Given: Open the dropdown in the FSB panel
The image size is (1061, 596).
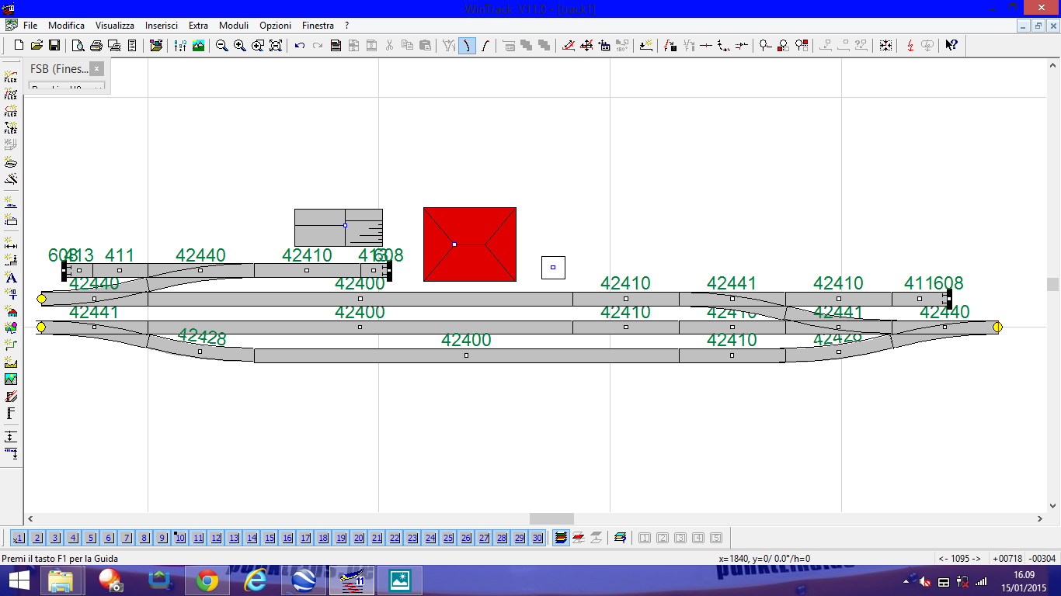Looking at the screenshot, I should click(x=67, y=88).
